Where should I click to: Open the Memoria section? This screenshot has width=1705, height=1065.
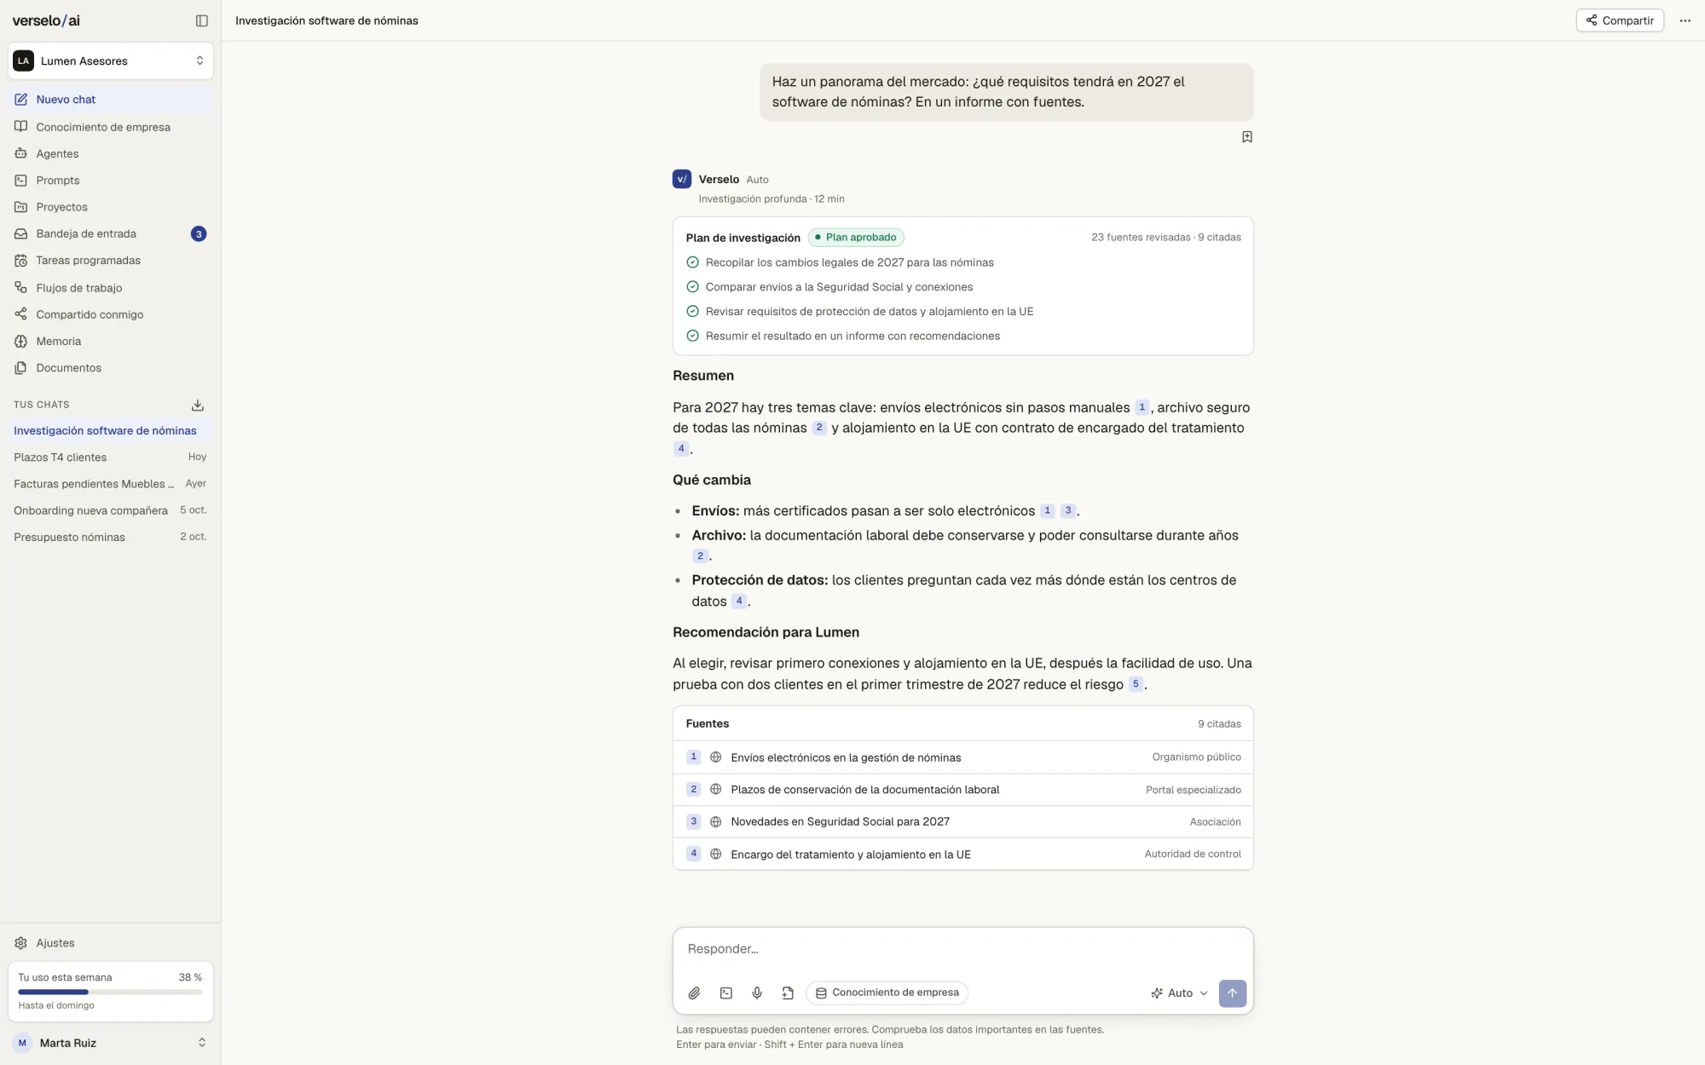click(111, 341)
